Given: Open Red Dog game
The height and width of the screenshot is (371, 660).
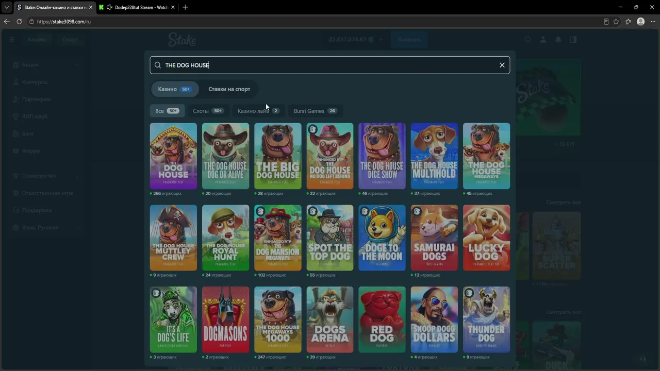Looking at the screenshot, I should [x=382, y=320].
